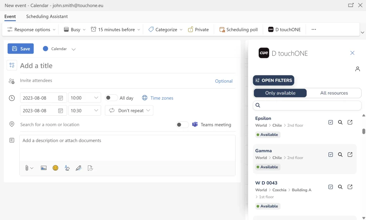Select the All resources tab
The width and height of the screenshot is (366, 220).
coord(334,93)
